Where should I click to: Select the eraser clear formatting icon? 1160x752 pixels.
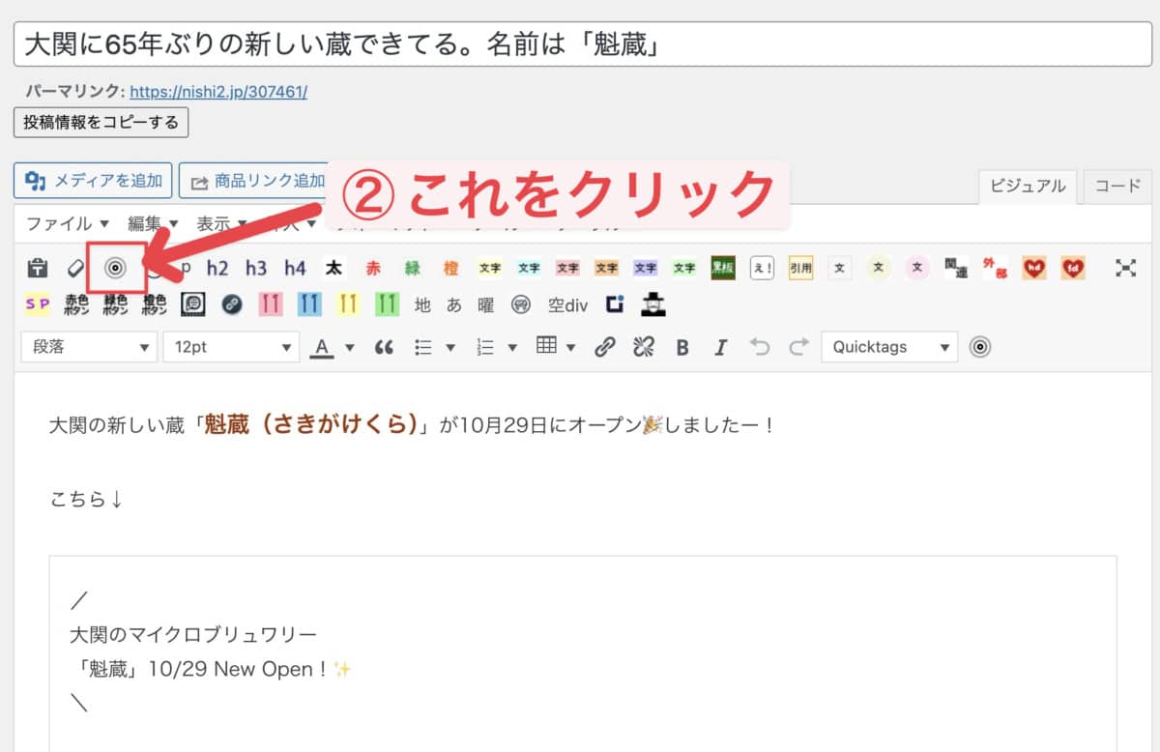pyautogui.click(x=76, y=268)
